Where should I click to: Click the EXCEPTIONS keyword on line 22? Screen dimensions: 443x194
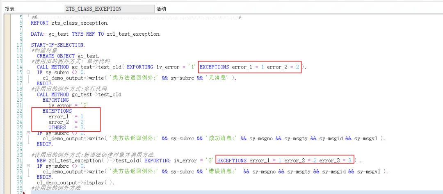coord(57,111)
